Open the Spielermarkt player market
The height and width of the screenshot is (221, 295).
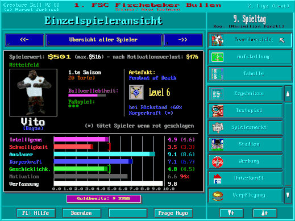point(246,127)
